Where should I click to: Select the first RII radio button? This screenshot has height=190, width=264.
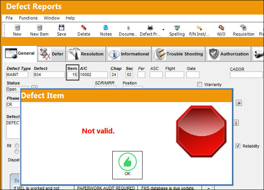(17, 146)
